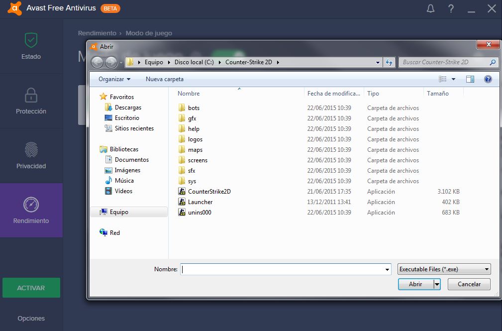Change view with the view icon
Viewport: 502px width, 331px height.
click(x=443, y=79)
